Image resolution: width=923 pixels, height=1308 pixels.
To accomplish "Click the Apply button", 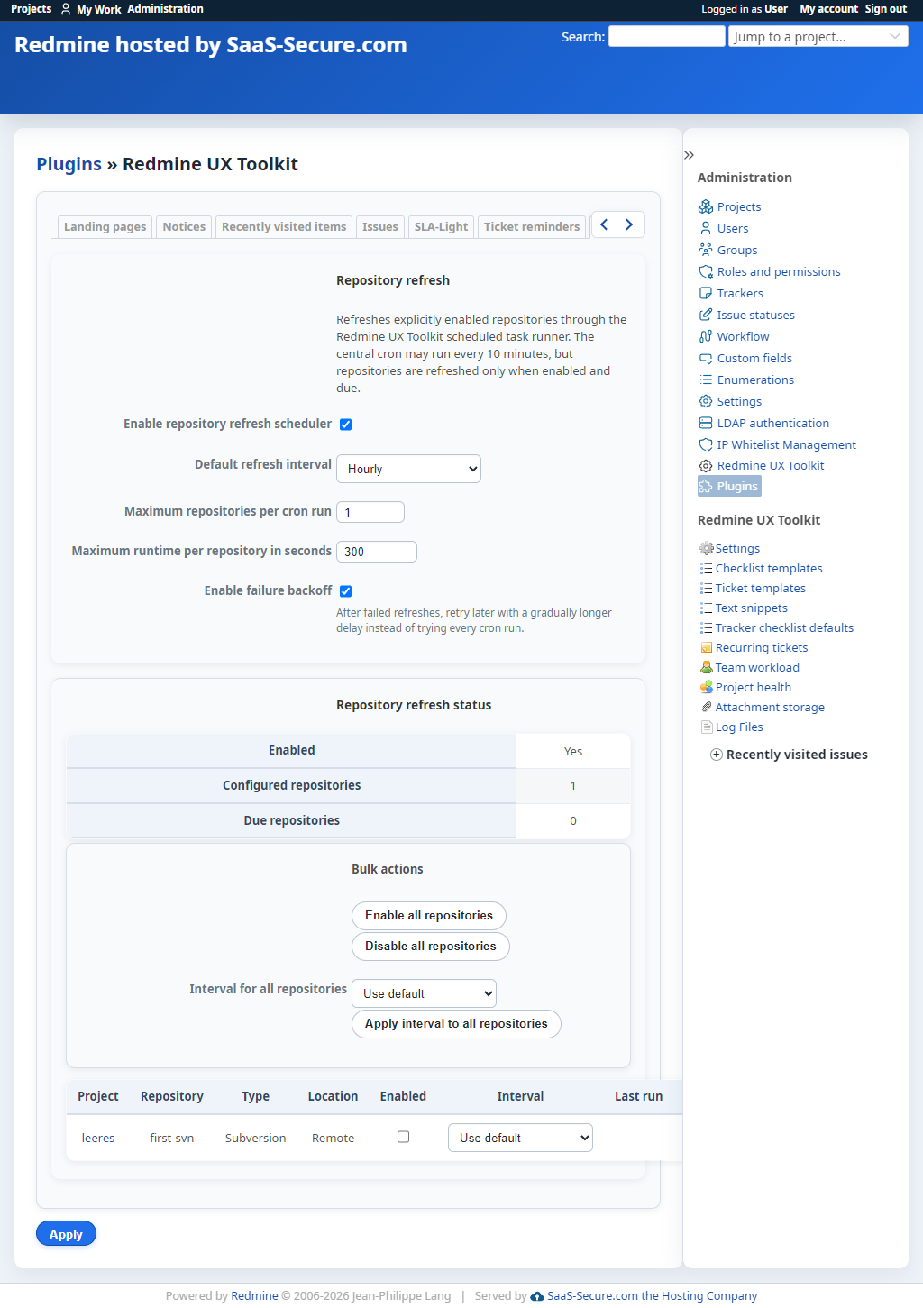I will (x=66, y=1234).
